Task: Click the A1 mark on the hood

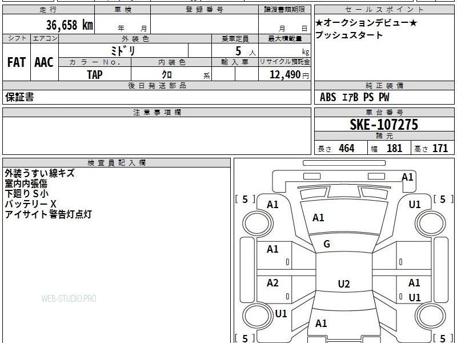Action: click(x=318, y=218)
